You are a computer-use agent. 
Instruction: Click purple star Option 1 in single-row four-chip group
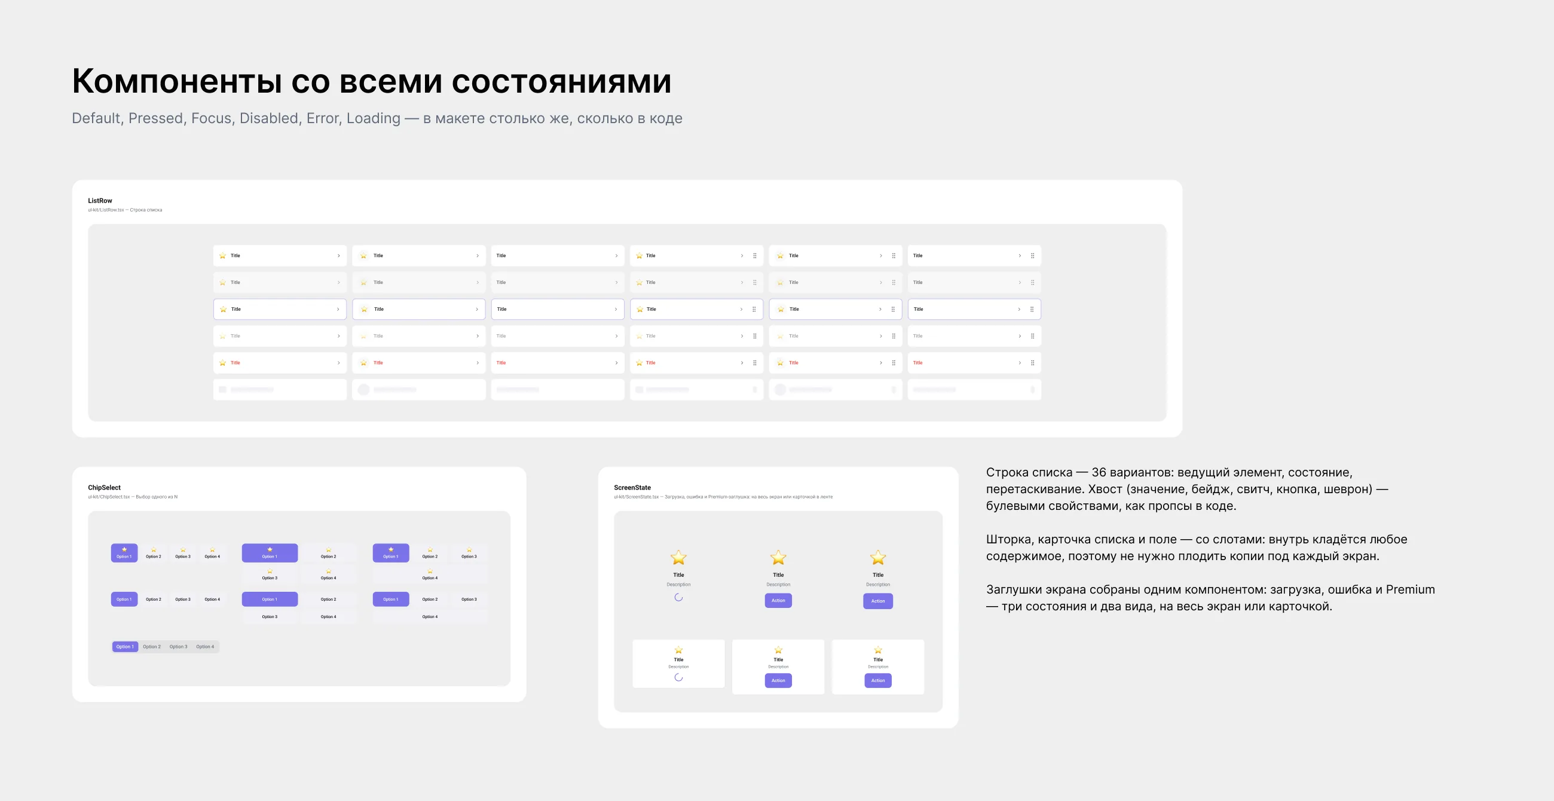click(x=124, y=553)
